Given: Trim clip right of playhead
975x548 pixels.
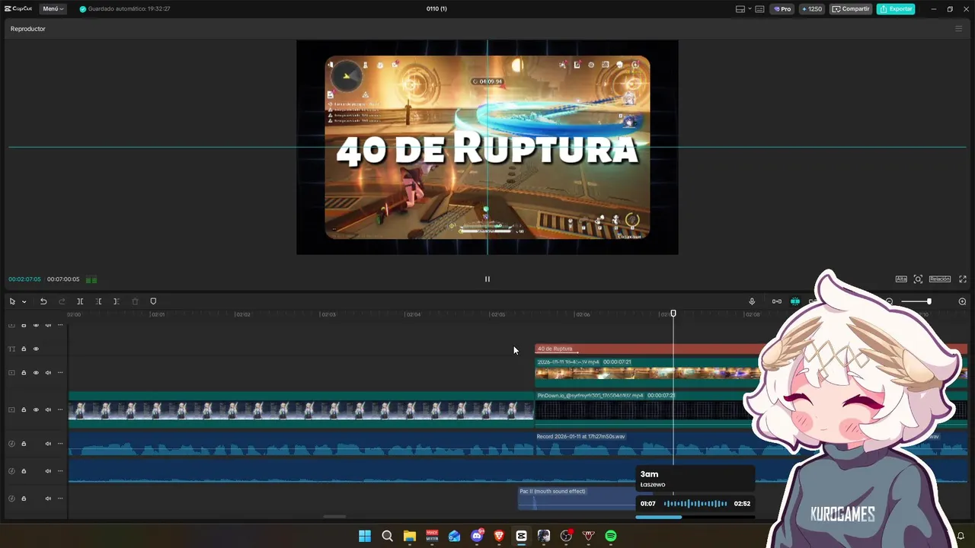Looking at the screenshot, I should (x=116, y=301).
